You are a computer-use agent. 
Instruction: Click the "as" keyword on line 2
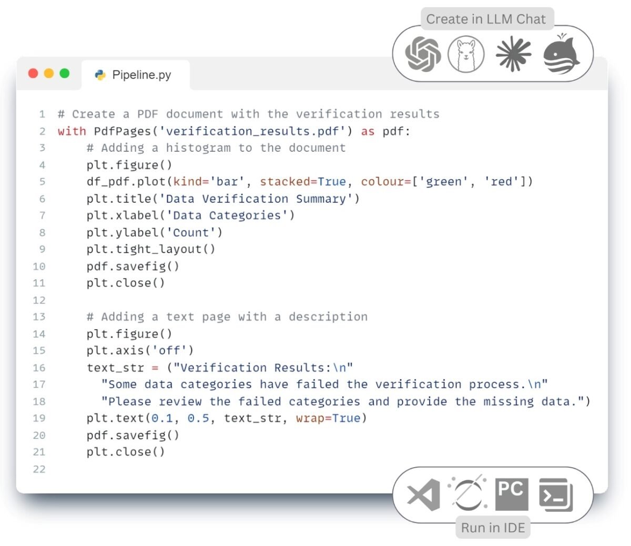(x=368, y=131)
